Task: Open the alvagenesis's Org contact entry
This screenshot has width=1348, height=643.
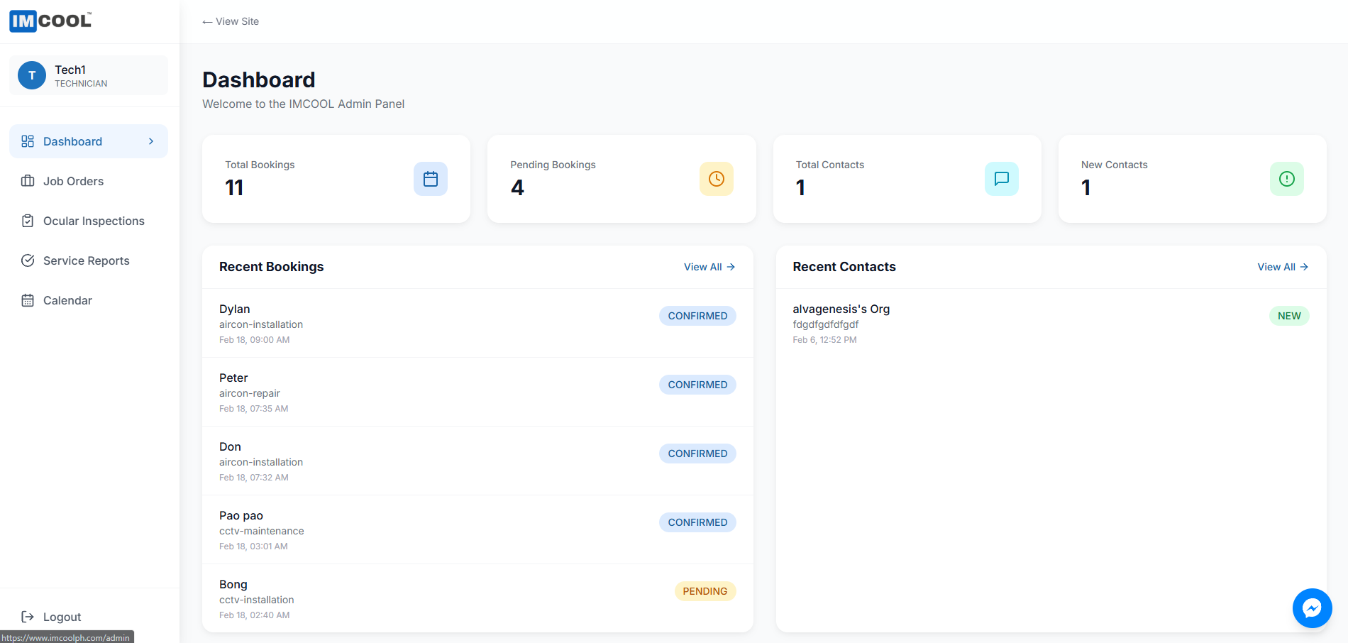Action: click(x=1051, y=323)
